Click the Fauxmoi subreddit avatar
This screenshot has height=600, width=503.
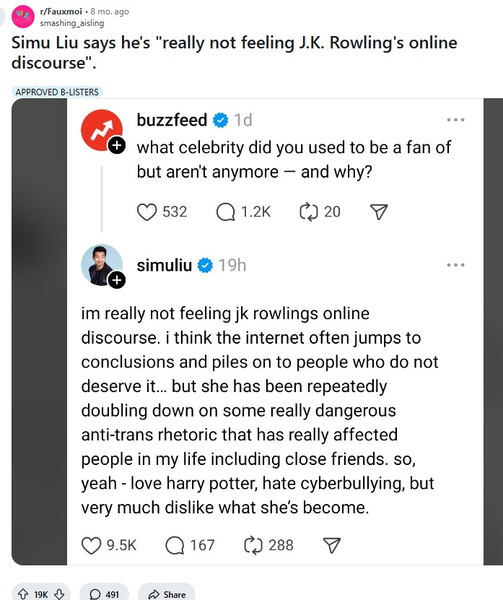tap(23, 17)
